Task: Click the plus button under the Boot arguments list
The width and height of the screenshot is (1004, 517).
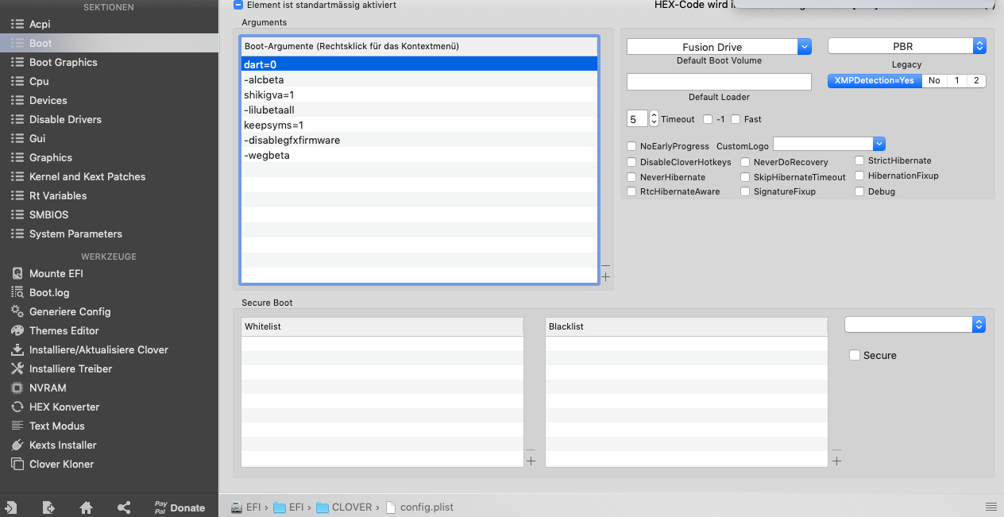Action: [x=605, y=276]
